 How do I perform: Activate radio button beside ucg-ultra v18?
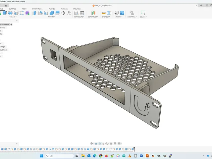point(11,25)
